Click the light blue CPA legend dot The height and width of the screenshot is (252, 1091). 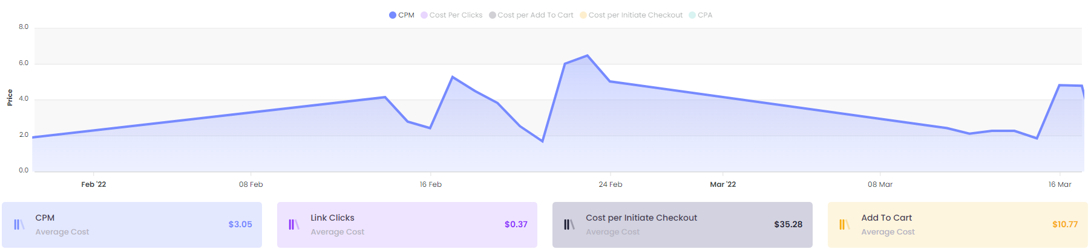click(x=692, y=15)
